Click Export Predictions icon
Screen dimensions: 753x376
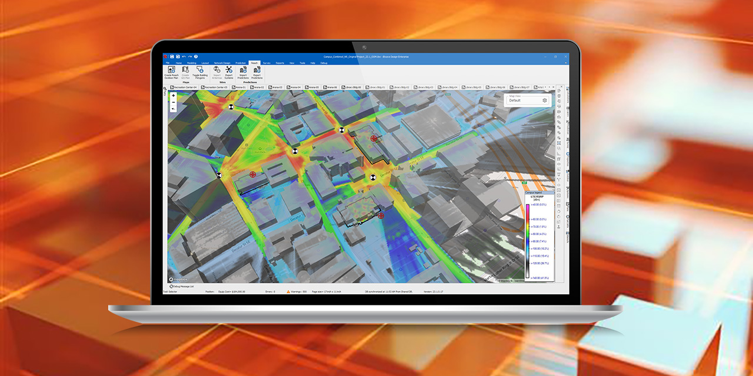257,70
